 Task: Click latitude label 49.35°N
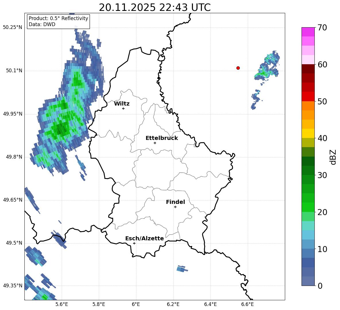click(13, 286)
